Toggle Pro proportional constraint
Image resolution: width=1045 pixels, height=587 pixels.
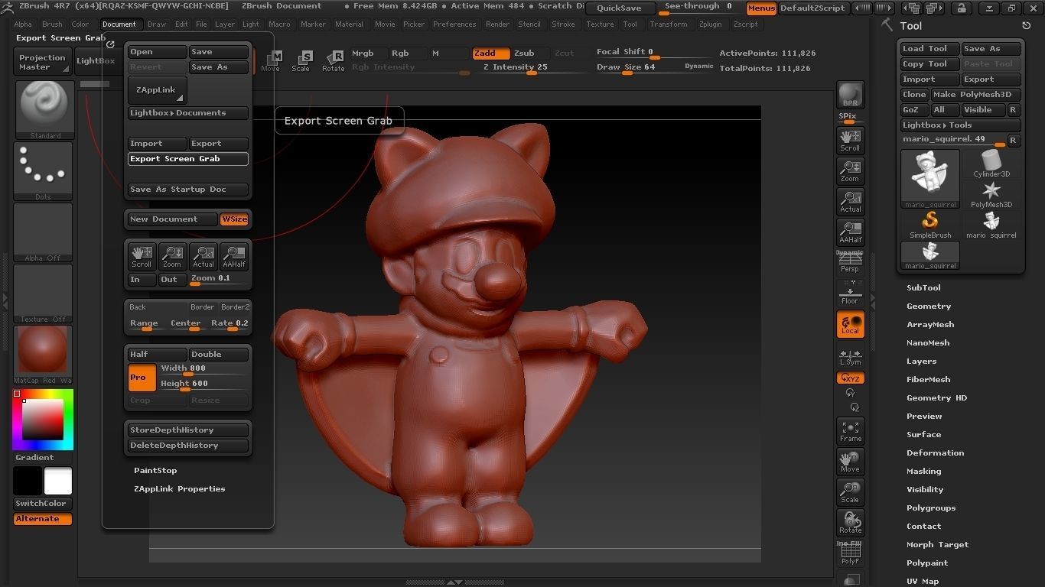point(142,378)
